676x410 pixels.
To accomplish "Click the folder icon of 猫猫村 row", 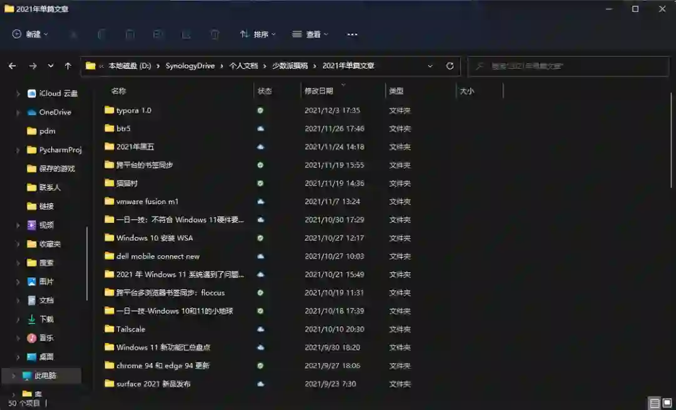I will click(x=109, y=183).
